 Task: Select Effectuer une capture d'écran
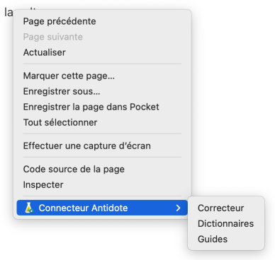[x=86, y=146]
